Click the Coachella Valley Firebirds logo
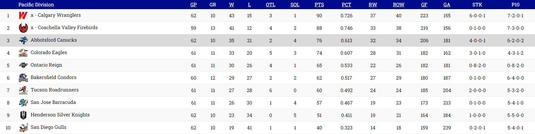Image resolution: width=535 pixels, height=134 pixels. pyautogui.click(x=23, y=28)
